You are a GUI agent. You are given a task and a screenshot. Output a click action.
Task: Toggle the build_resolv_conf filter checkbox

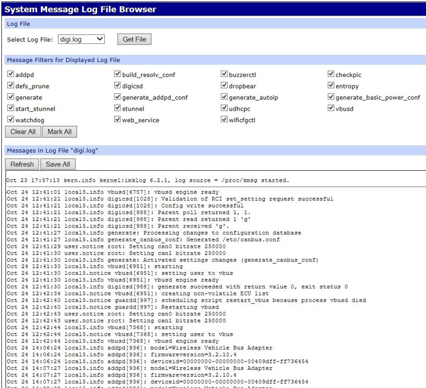(117, 74)
